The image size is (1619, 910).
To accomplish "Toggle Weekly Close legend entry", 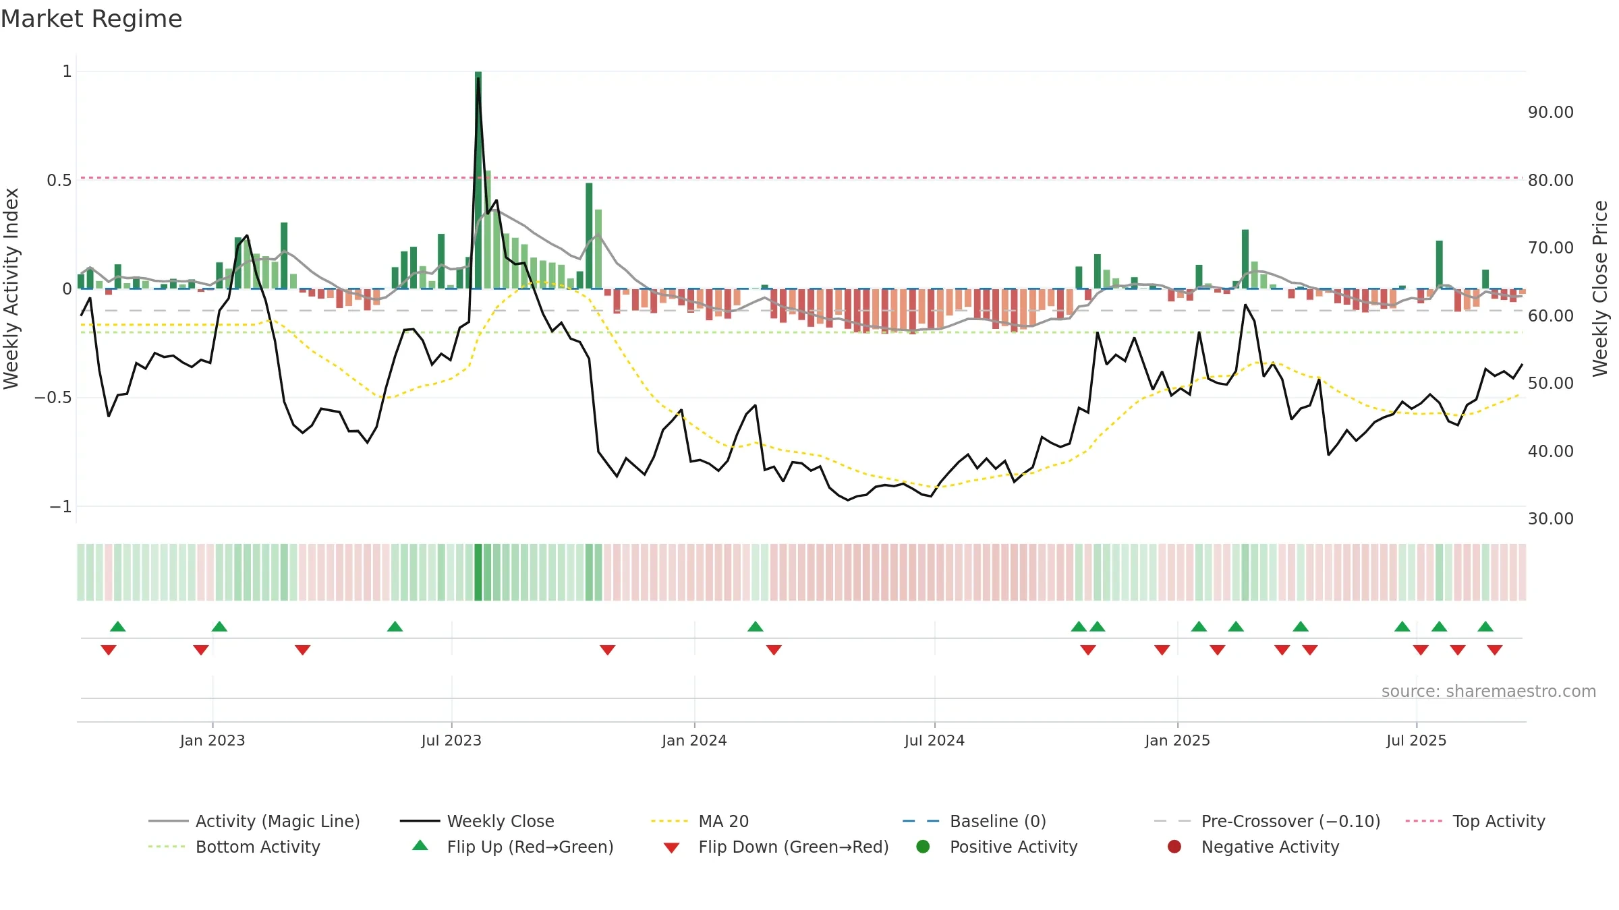I will (x=477, y=821).
